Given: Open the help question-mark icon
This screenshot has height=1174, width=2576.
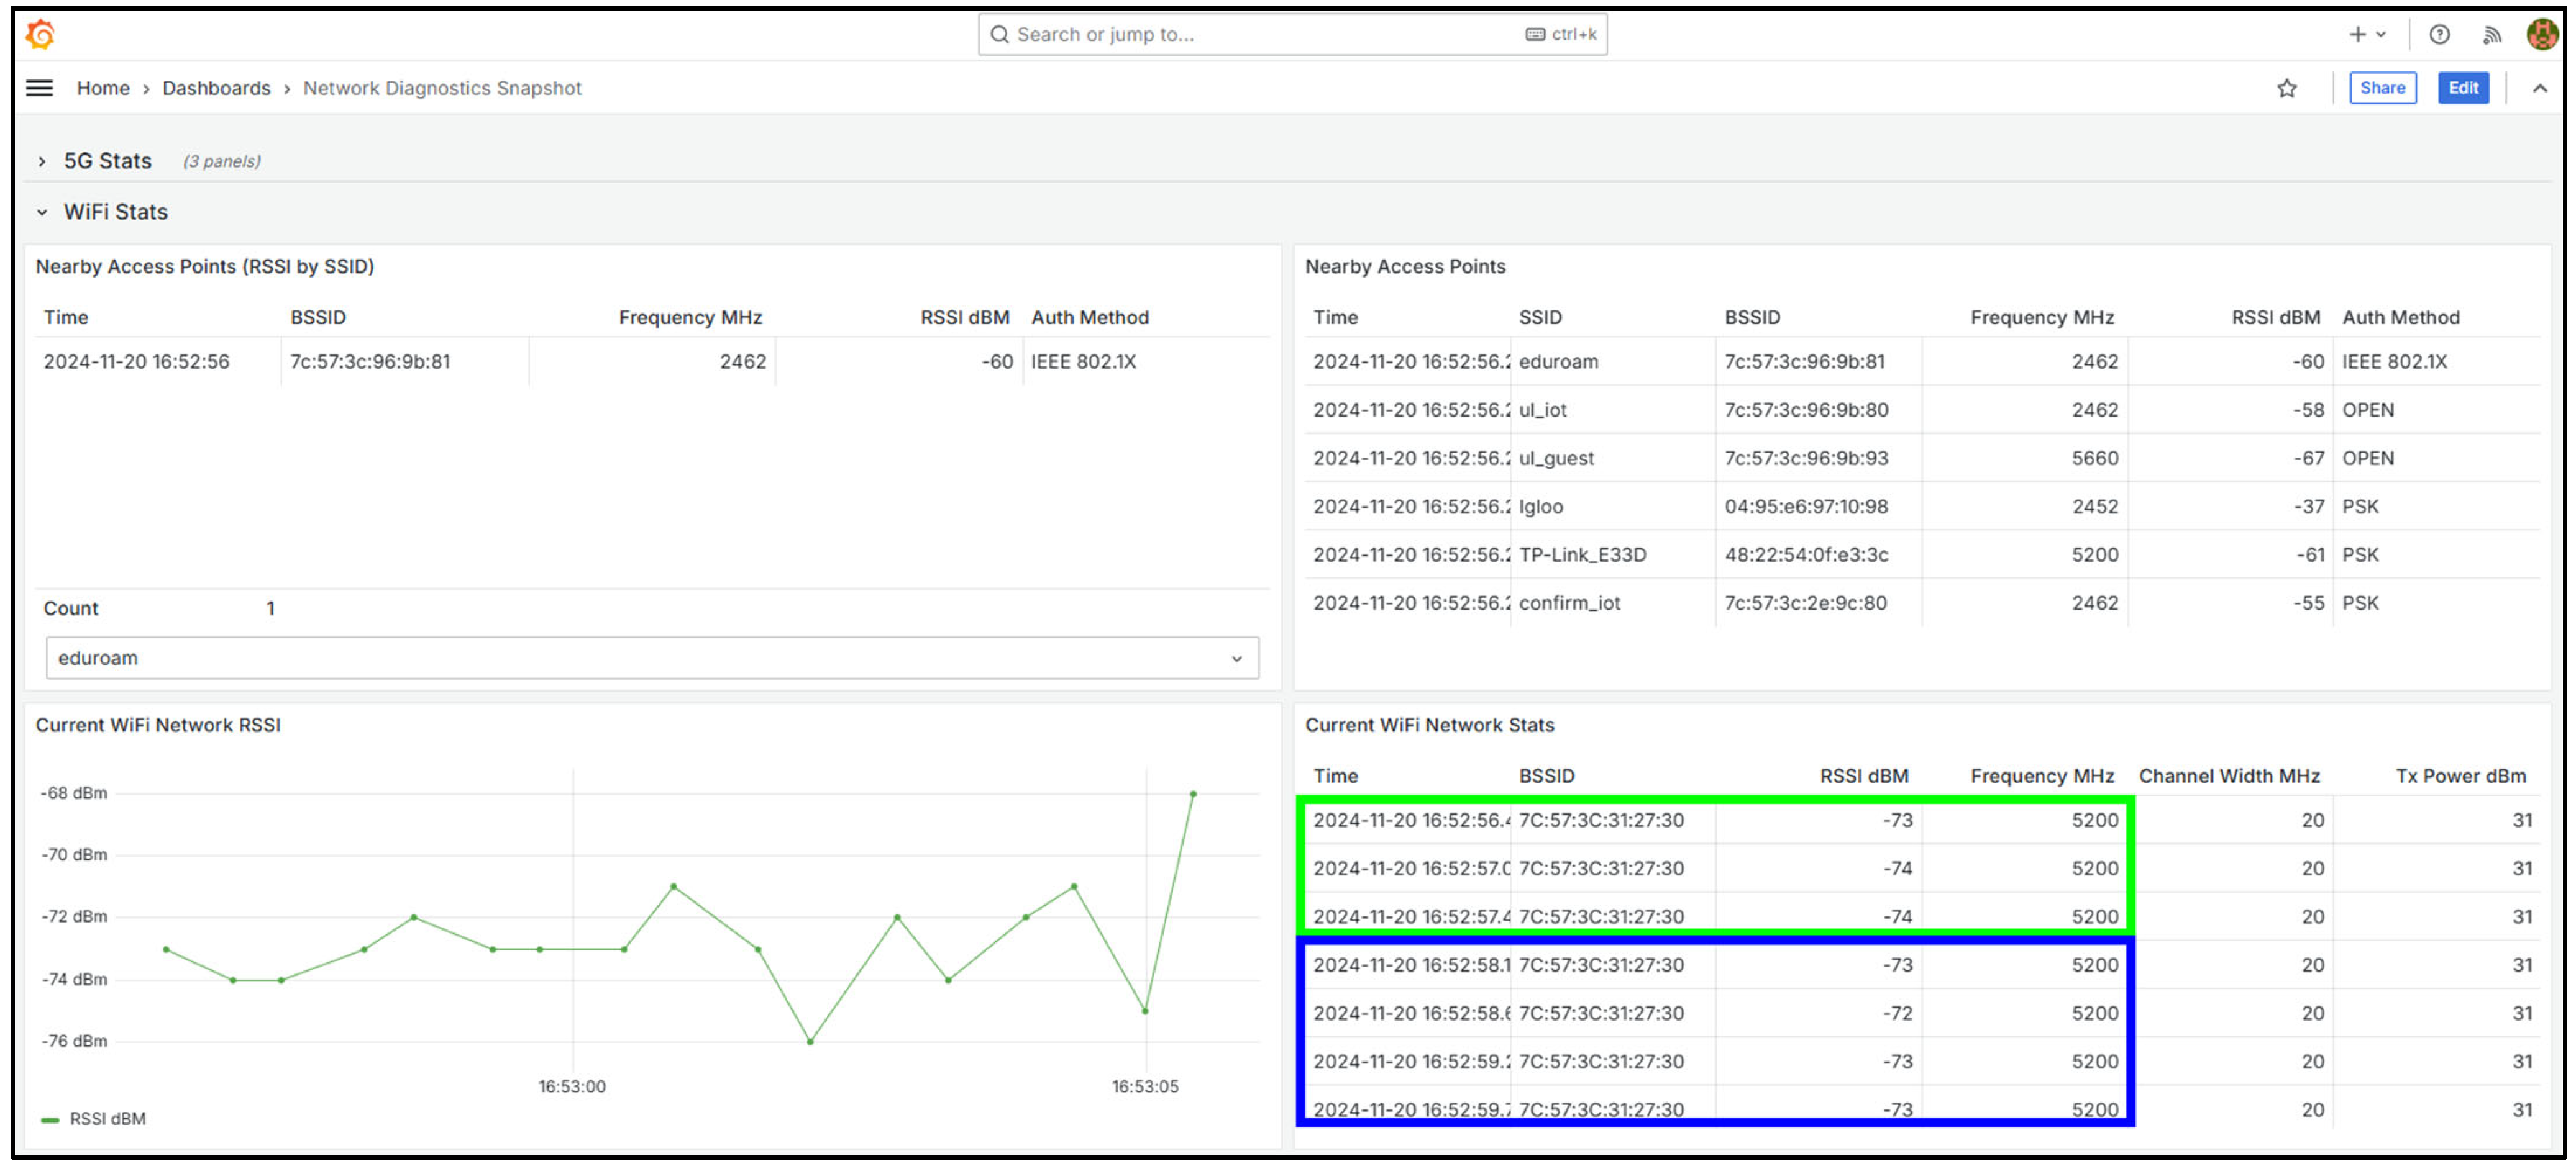Looking at the screenshot, I should pyautogui.click(x=2439, y=35).
